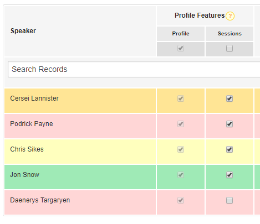Uncheck Sessions for Cersei Lannister
The width and height of the screenshot is (260, 224).
(230, 98)
